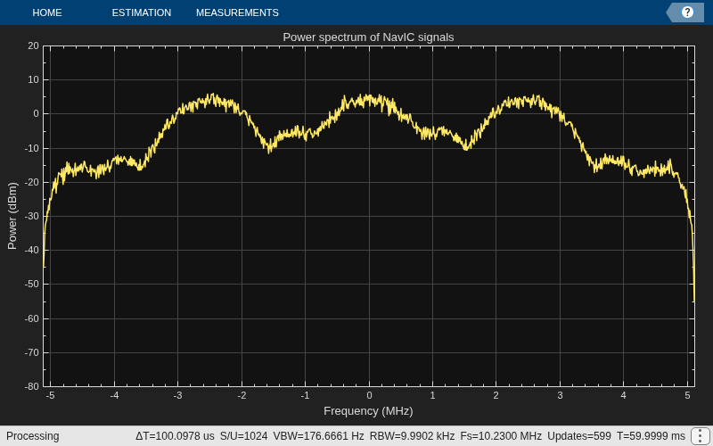Click the T=59.9999 ms status readout
The height and width of the screenshot is (446, 713).
pos(651,436)
